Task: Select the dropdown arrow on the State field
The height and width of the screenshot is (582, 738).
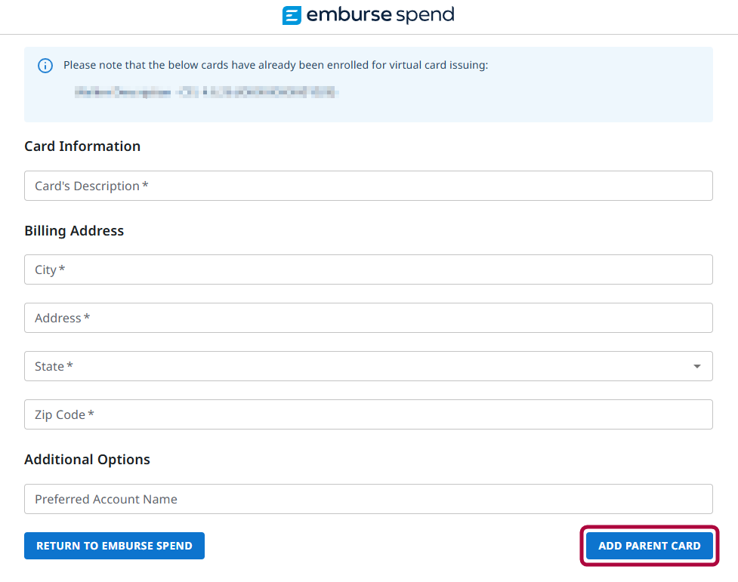Action: (x=696, y=366)
